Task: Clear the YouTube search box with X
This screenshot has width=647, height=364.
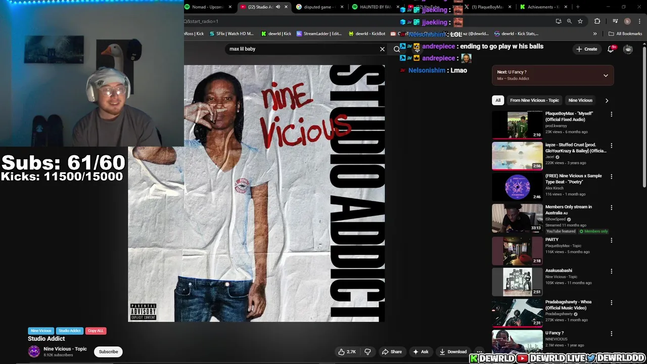Action: pyautogui.click(x=382, y=49)
